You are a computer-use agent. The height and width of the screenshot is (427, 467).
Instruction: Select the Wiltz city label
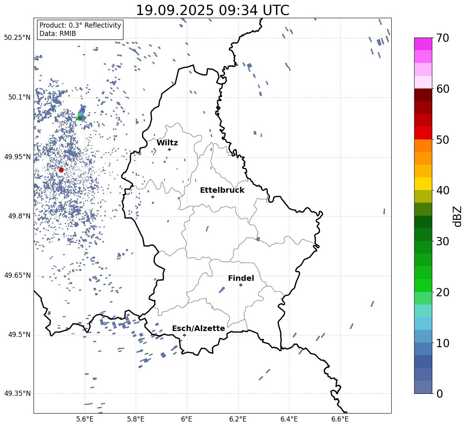167,143
